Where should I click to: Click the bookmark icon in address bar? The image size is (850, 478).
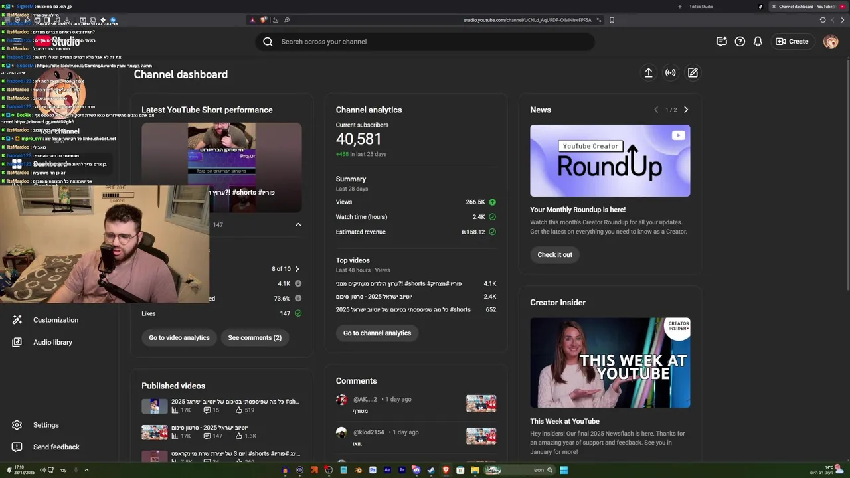[x=612, y=20]
